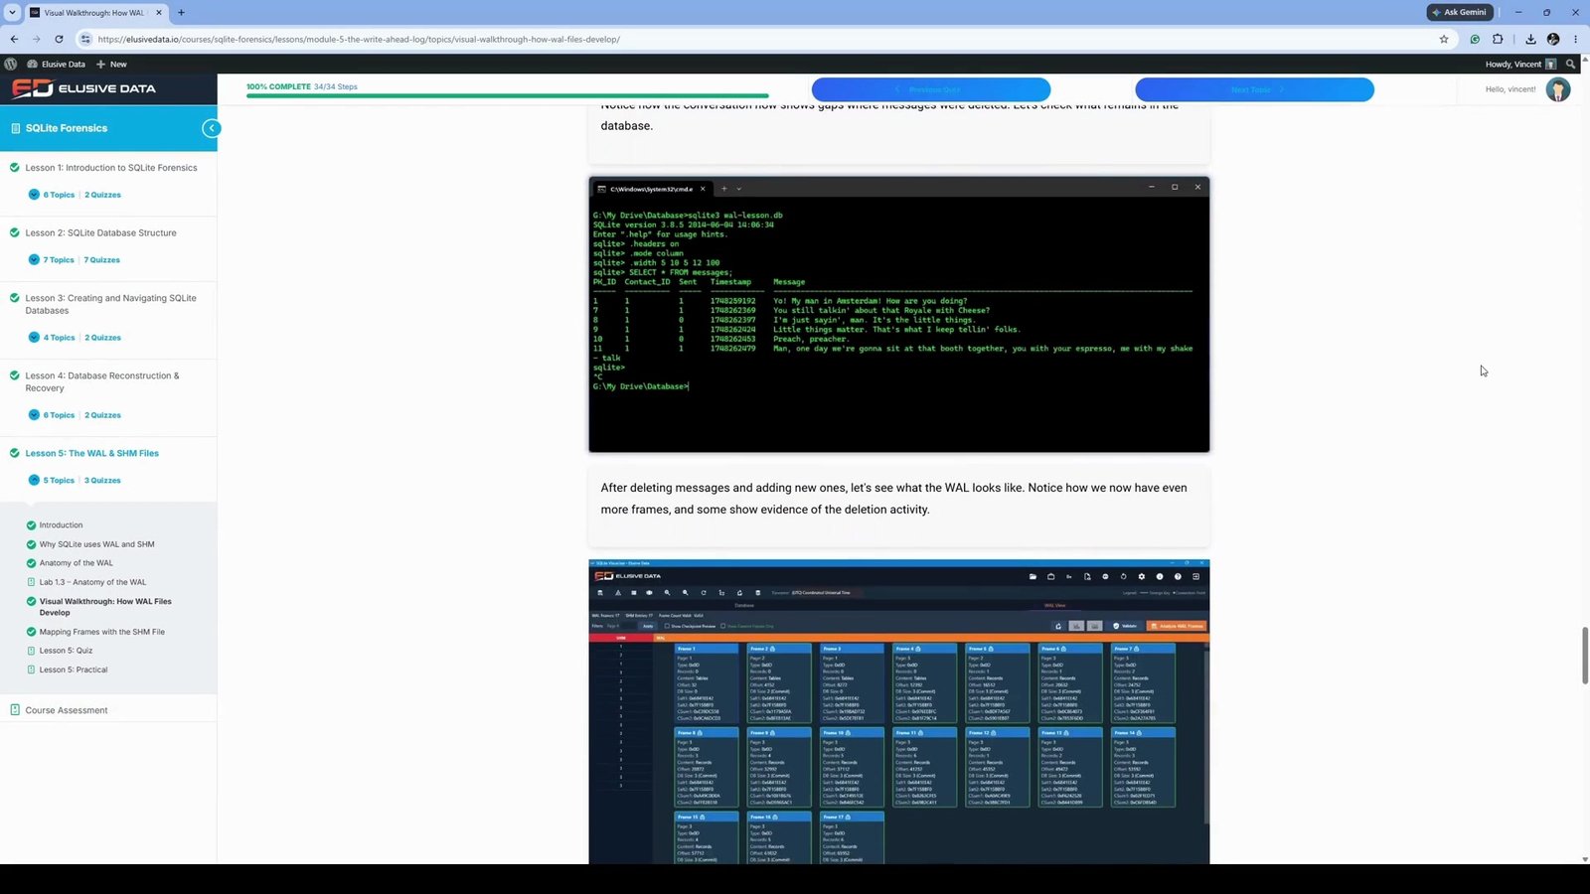Open SQLite Forensics course heading

click(67, 128)
